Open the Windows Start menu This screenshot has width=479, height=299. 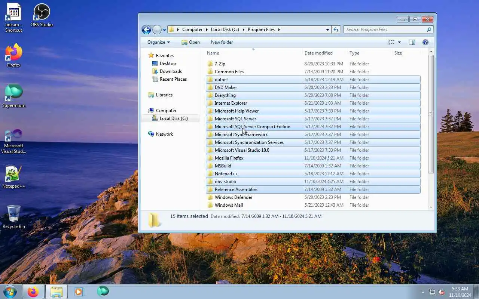point(10,292)
